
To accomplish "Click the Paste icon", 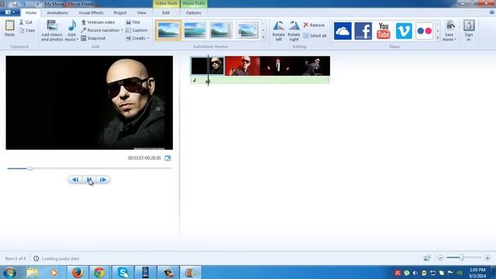I will click(x=9, y=26).
